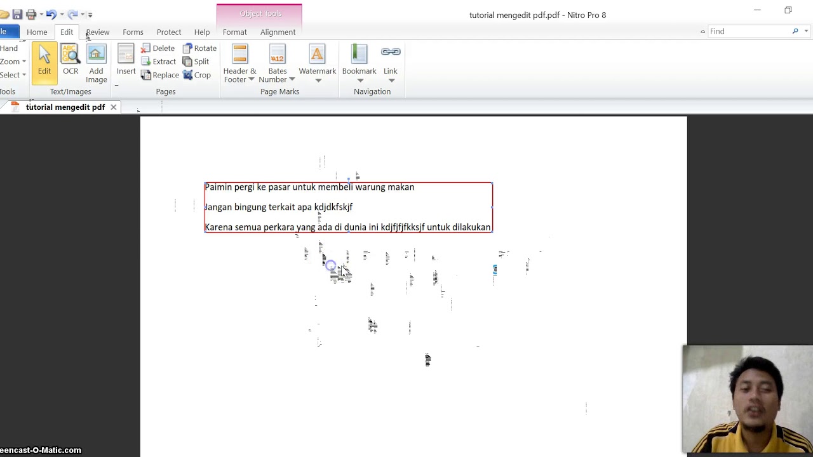Click the Split document button
This screenshot has width=813, height=457.
pos(196,62)
